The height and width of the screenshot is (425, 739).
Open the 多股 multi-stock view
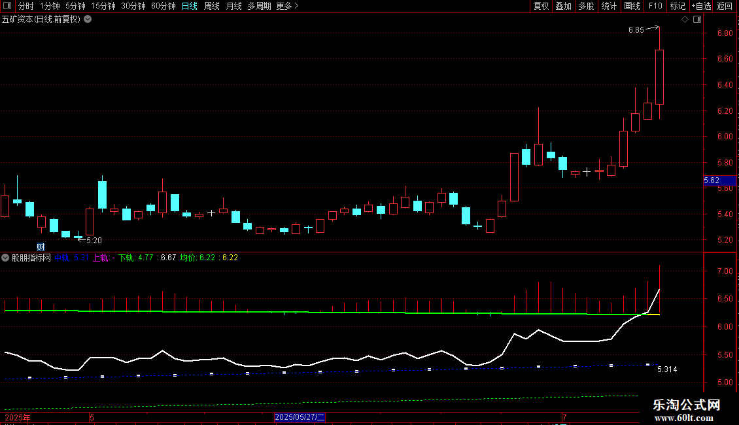(x=587, y=6)
